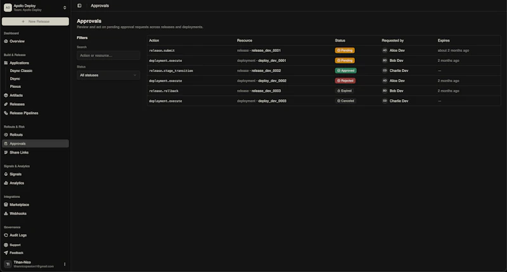Click the Overview icon in sidebar
This screenshot has width=507, height=272.
pyautogui.click(x=6, y=41)
